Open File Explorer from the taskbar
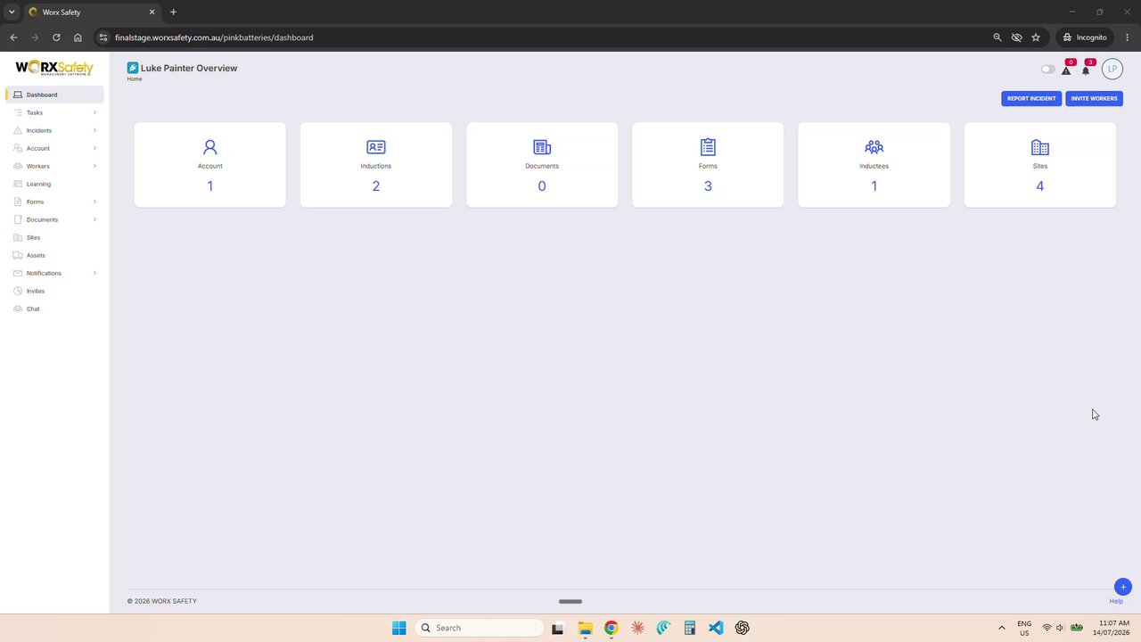The height and width of the screenshot is (642, 1141). point(585,628)
